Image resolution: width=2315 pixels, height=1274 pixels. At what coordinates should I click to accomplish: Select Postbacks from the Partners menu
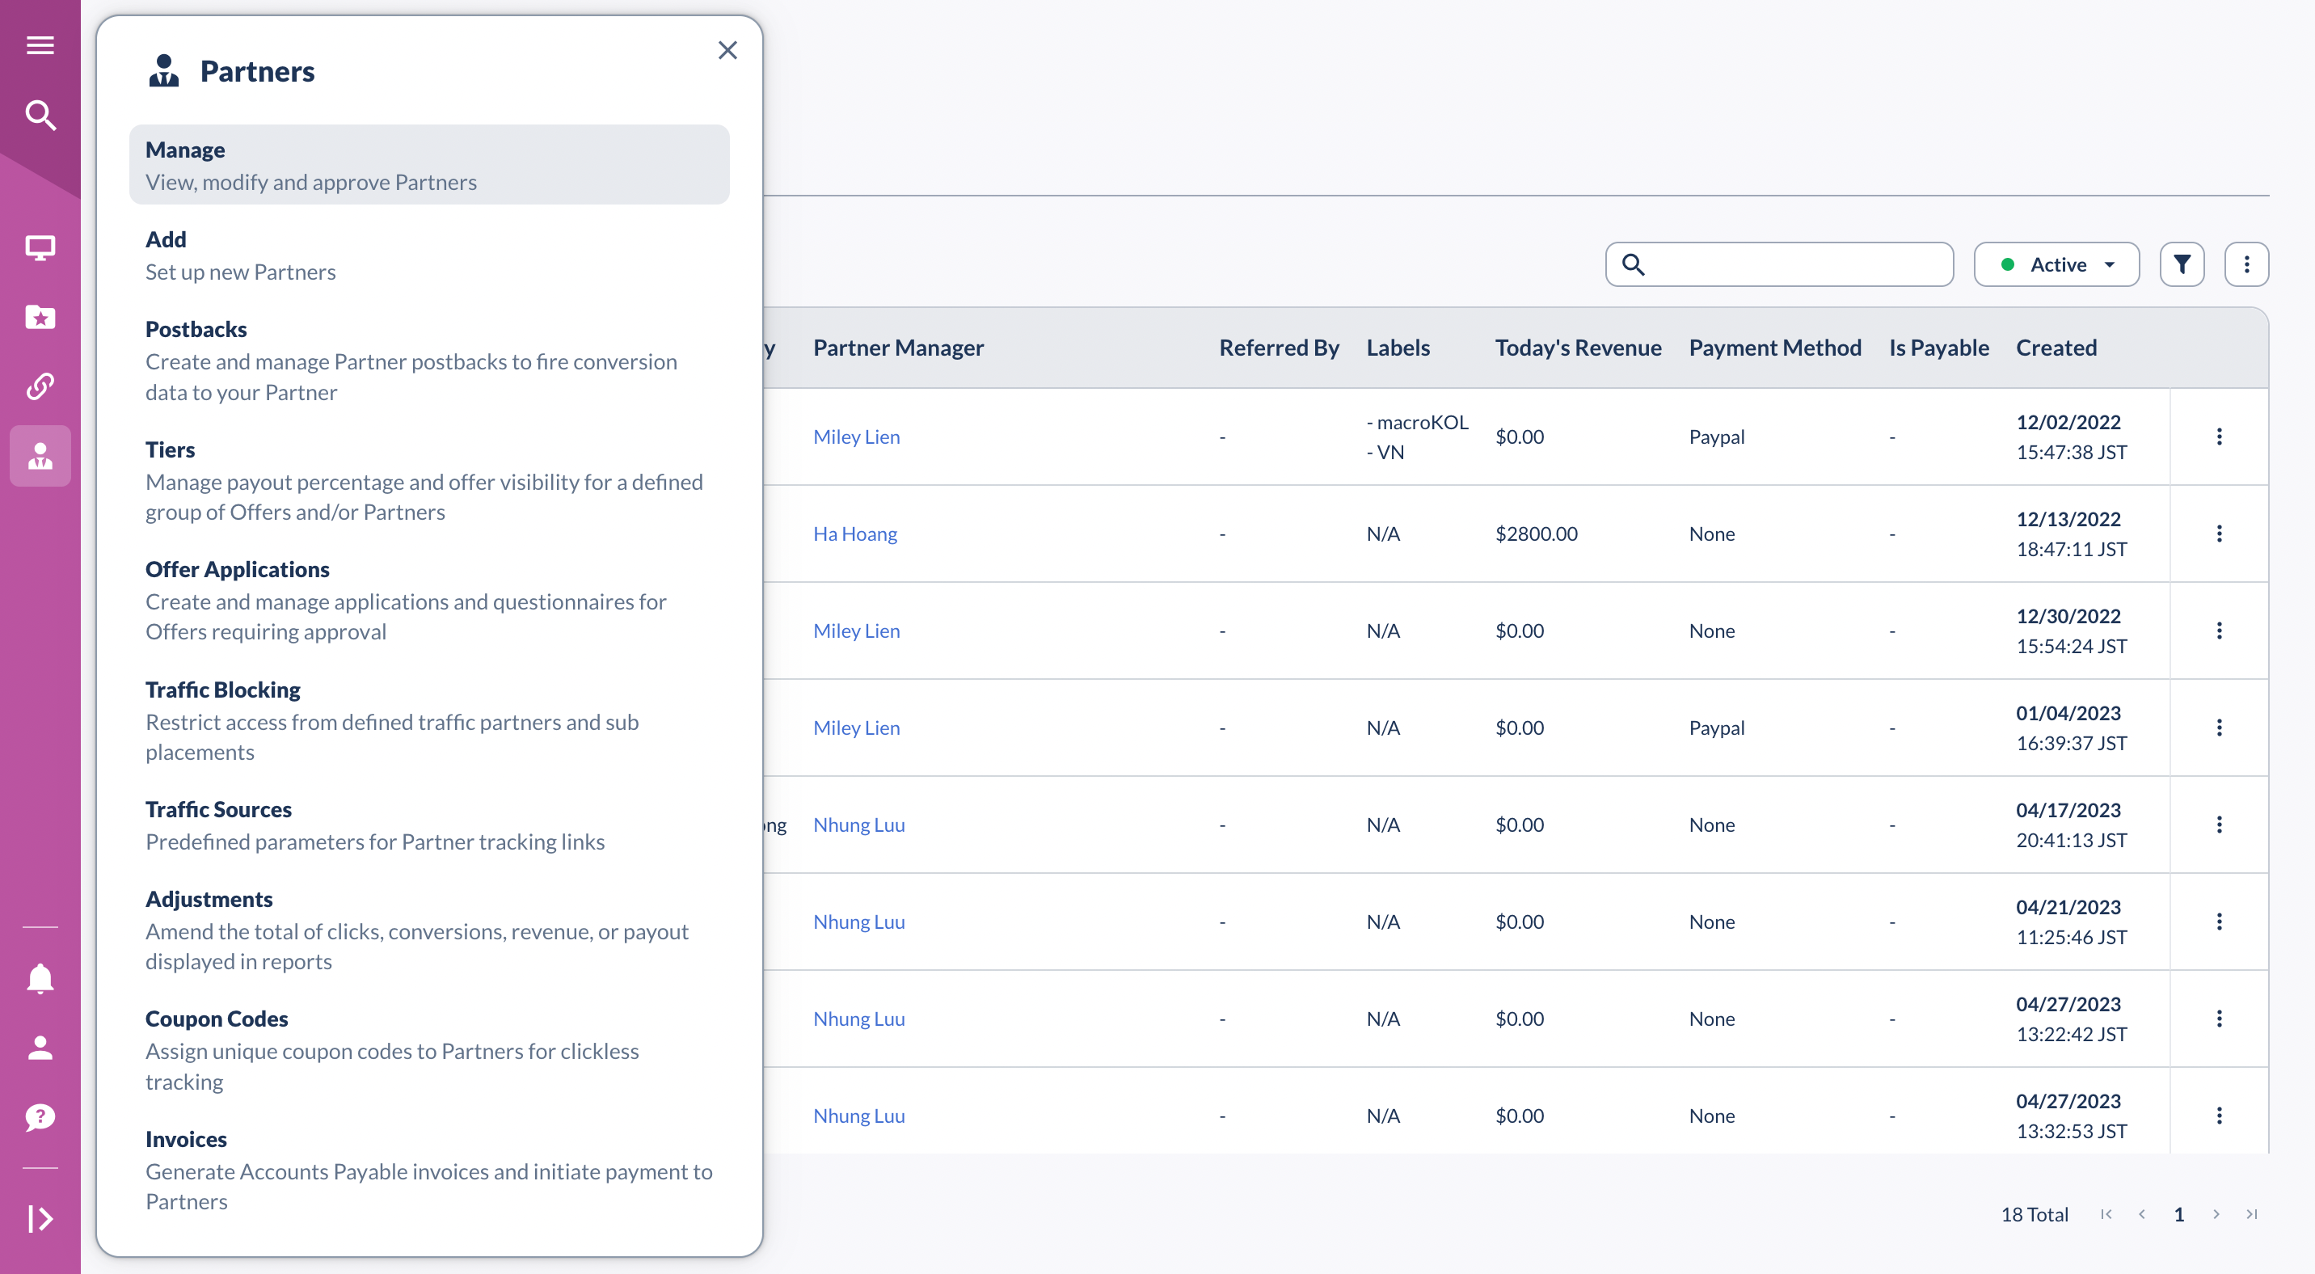pos(196,329)
